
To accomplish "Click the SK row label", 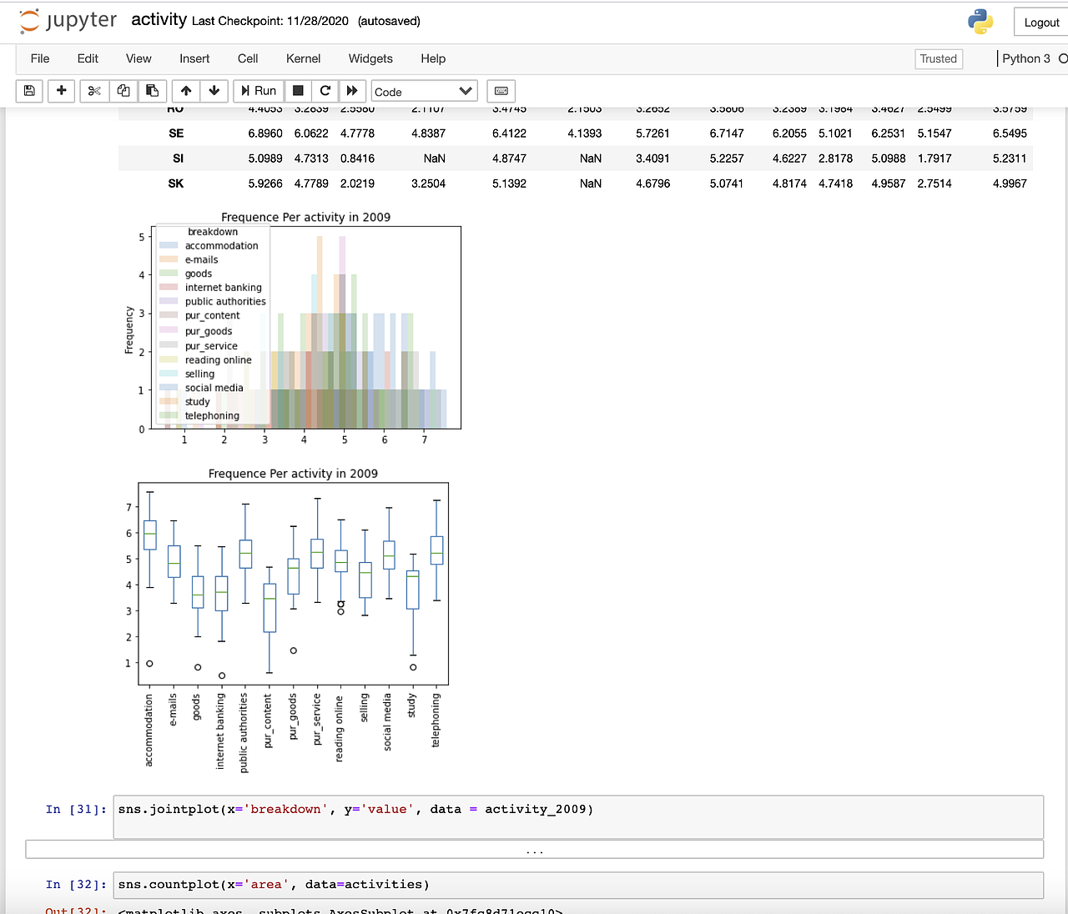I will pyautogui.click(x=176, y=183).
